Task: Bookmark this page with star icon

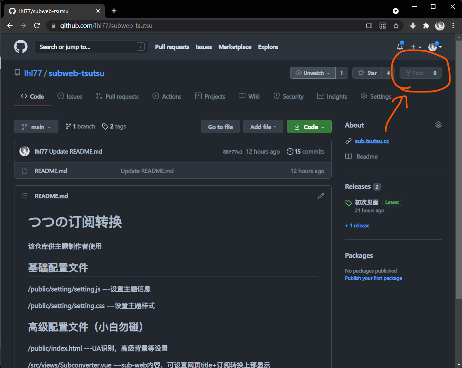Action: coord(396,25)
